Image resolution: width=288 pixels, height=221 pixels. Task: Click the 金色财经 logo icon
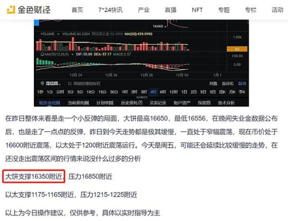coord(11,9)
